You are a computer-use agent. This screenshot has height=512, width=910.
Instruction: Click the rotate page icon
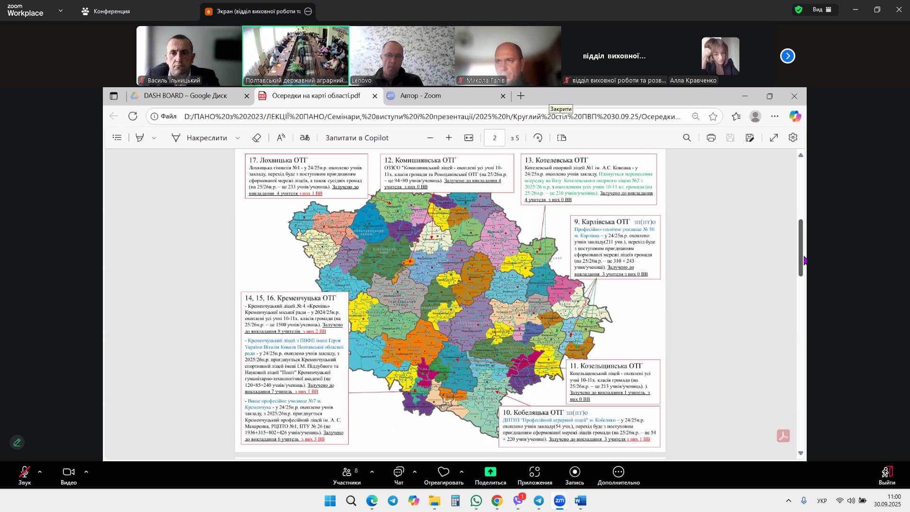(537, 138)
